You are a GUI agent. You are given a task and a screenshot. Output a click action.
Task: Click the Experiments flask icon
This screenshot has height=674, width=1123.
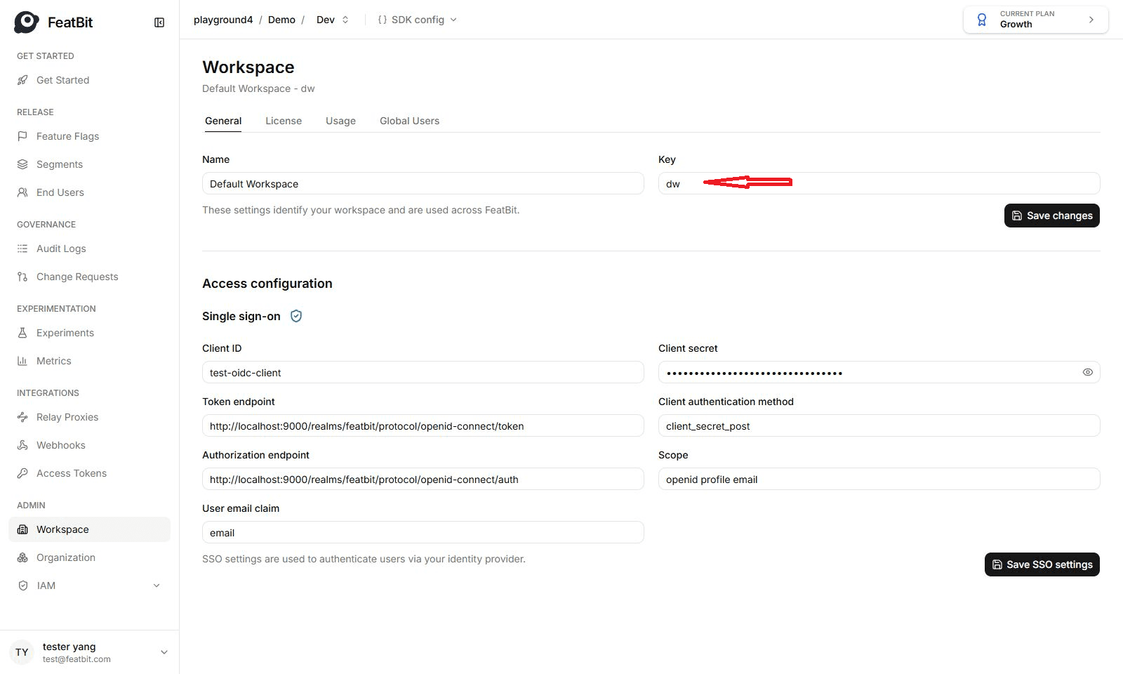point(22,333)
